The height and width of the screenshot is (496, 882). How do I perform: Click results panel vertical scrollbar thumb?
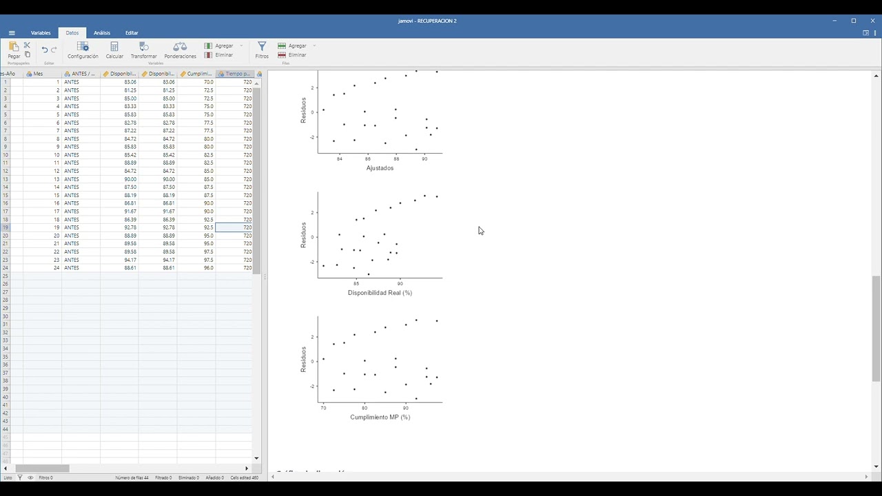pos(876,329)
